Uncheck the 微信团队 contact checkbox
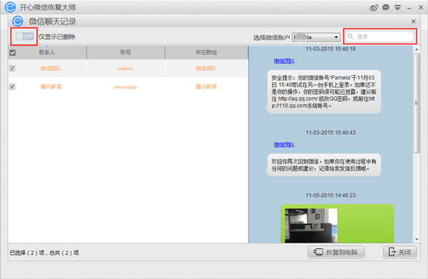Image resolution: width=428 pixels, height=279 pixels. (x=12, y=69)
